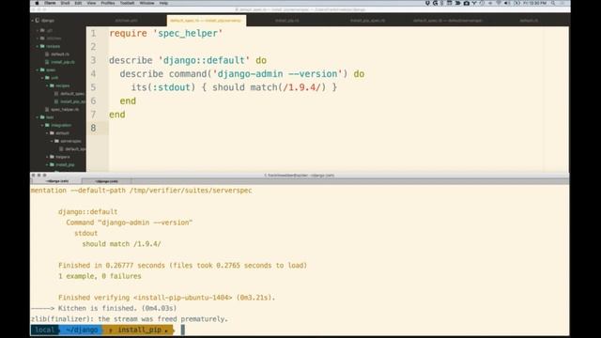This screenshot has width=601, height=338.
Task: Click line number 5 in the gutter
Action: pos(94,87)
